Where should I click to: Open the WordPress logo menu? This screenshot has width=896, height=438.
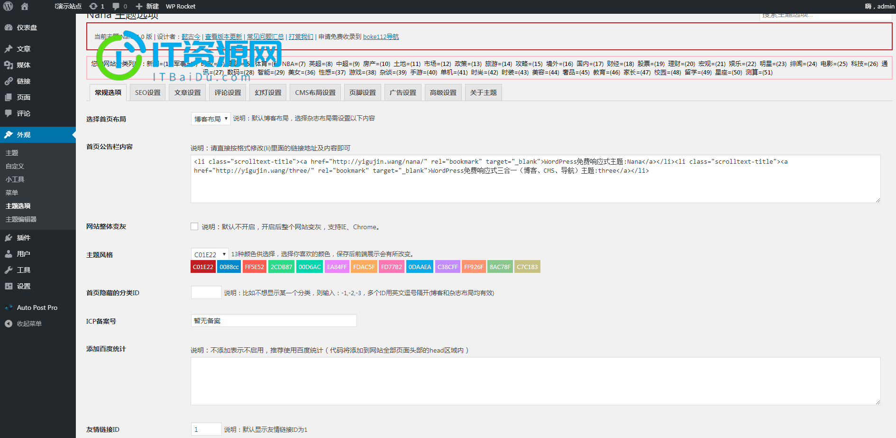coord(8,6)
